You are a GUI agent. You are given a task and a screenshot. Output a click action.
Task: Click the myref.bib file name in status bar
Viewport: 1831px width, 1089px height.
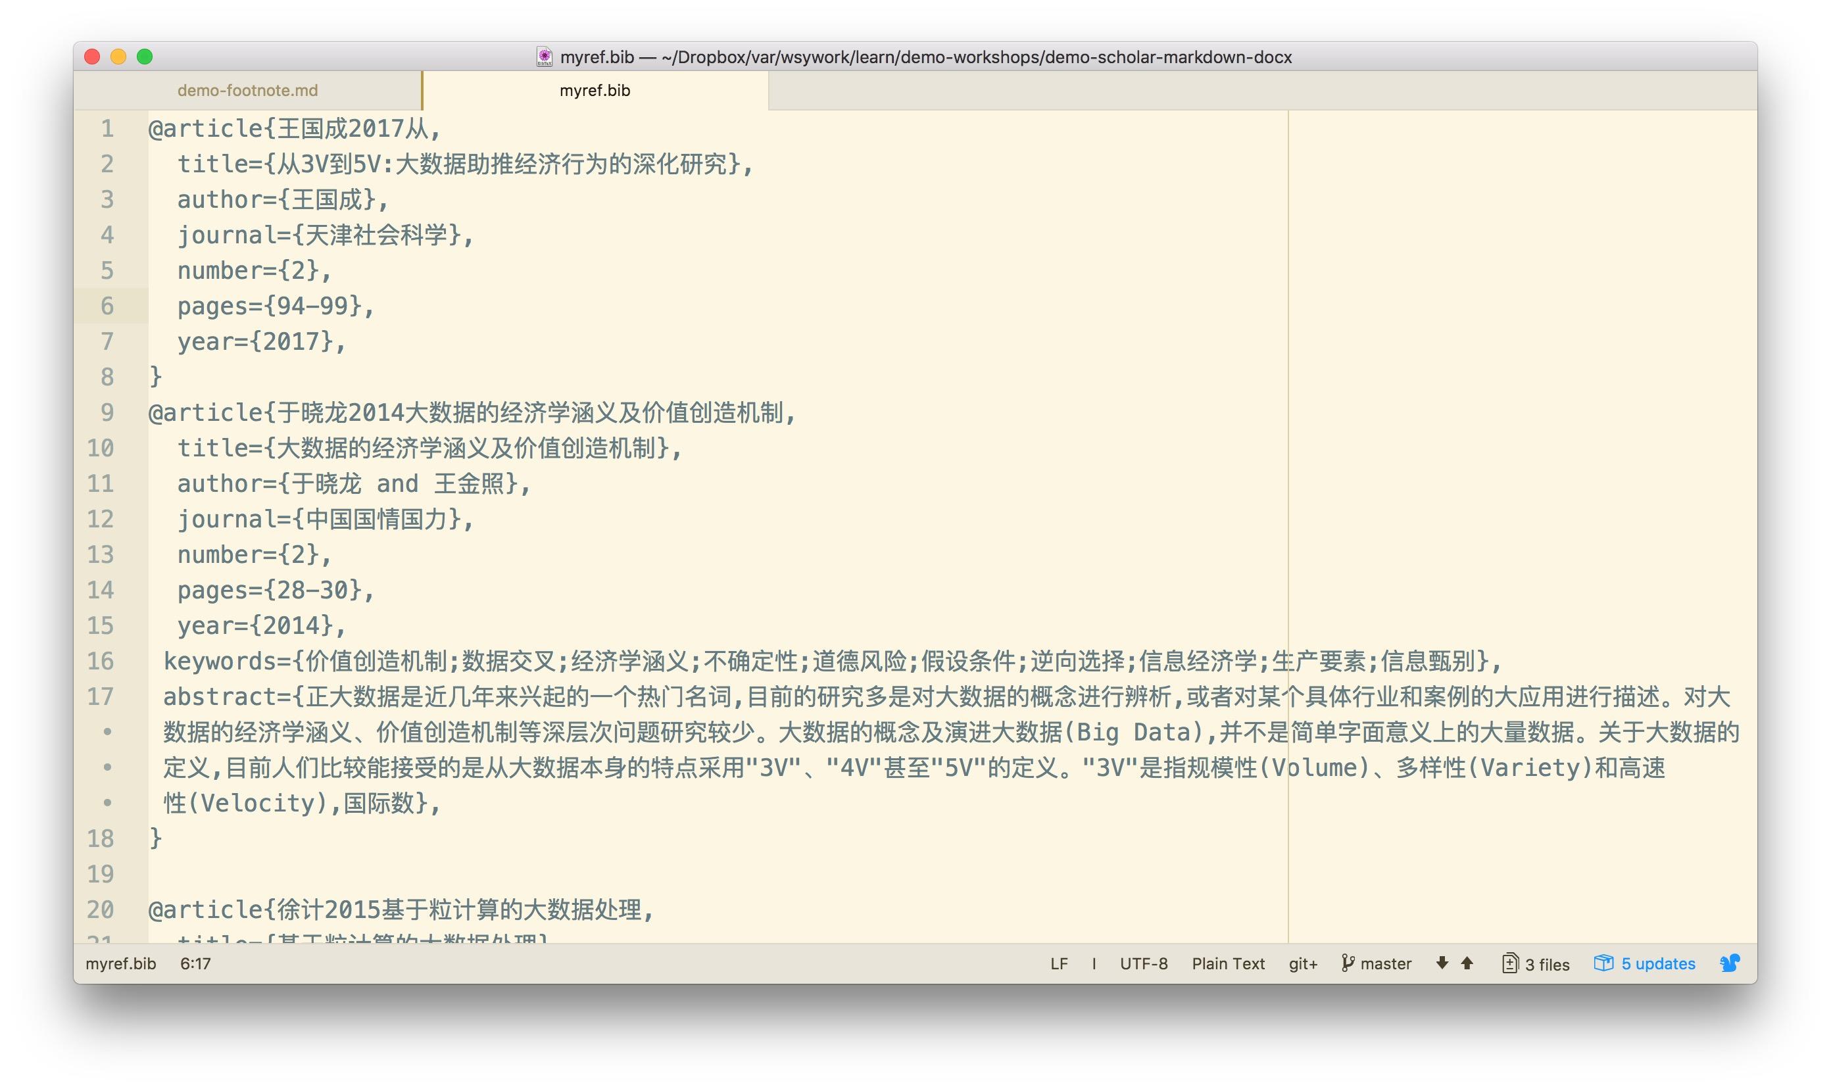tap(121, 963)
